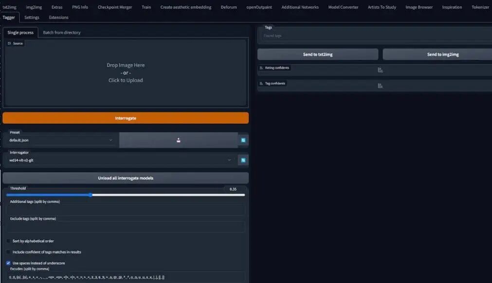Screen dimensions: 492x283
Task: Switch to the Extras tab
Action: click(57, 7)
